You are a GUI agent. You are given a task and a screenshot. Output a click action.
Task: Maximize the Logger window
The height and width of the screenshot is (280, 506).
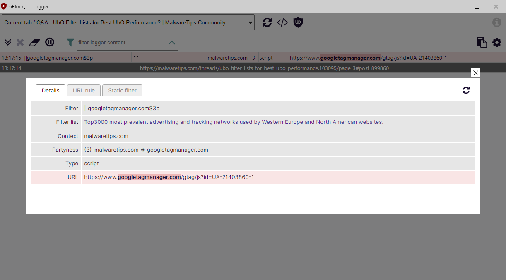[477, 7]
